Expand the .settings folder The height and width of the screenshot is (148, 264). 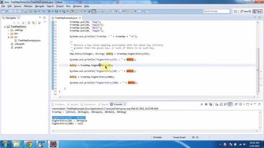8,30
